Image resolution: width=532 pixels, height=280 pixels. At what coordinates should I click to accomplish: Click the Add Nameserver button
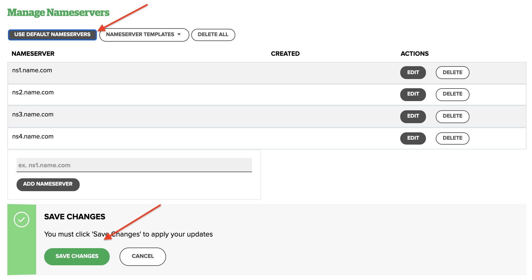[48, 184]
